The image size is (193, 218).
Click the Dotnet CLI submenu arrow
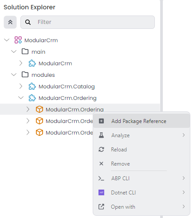click(184, 192)
